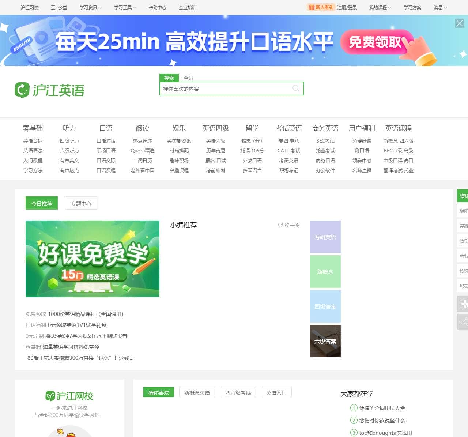Switch to the 专题中心 tab
468x437 pixels.
[x=81, y=203]
